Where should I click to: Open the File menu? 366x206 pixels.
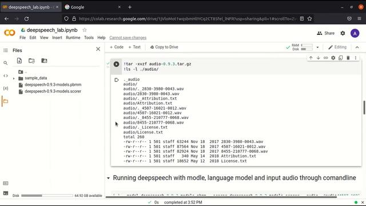(23, 38)
